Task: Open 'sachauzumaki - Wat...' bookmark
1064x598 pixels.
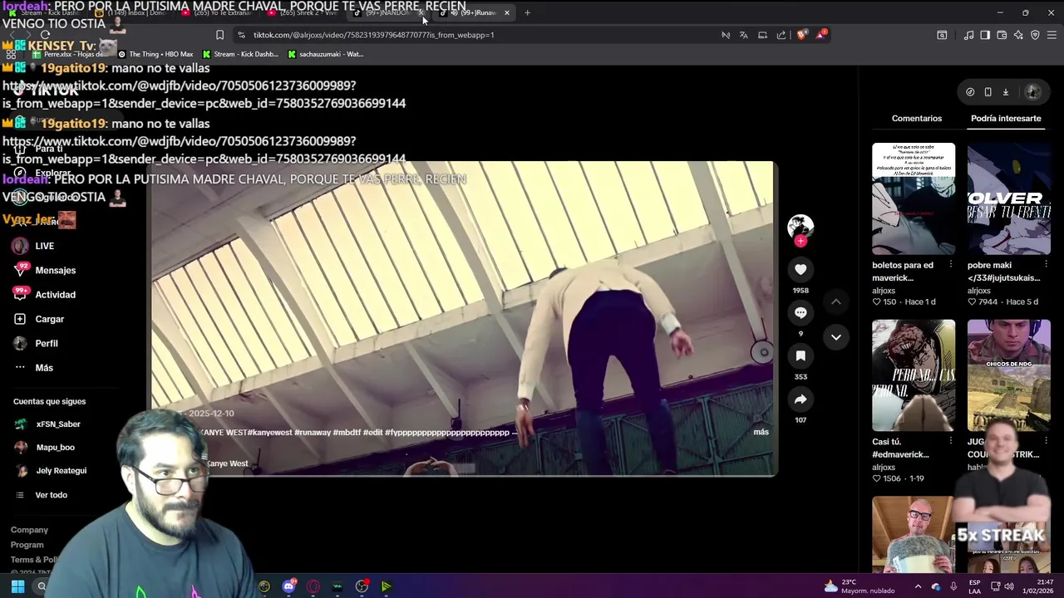Action: point(326,54)
